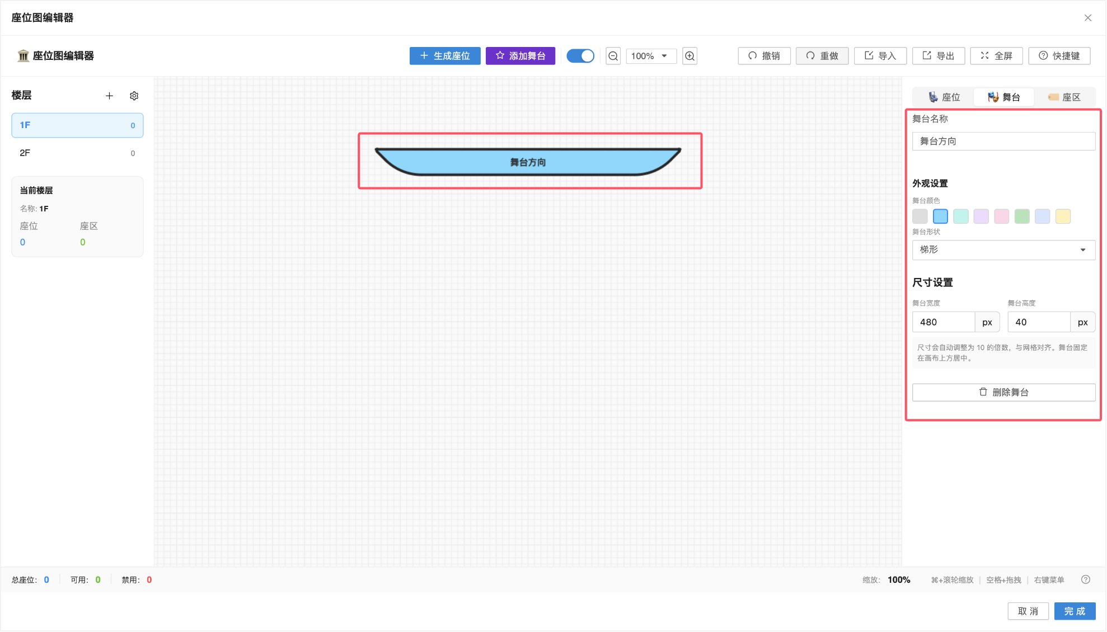
Task: Click the zoom out magnifier icon
Action: point(613,56)
